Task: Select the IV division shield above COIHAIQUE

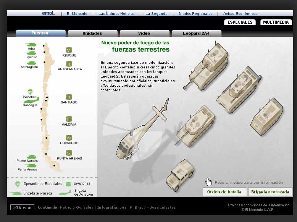Action: pos(69,138)
